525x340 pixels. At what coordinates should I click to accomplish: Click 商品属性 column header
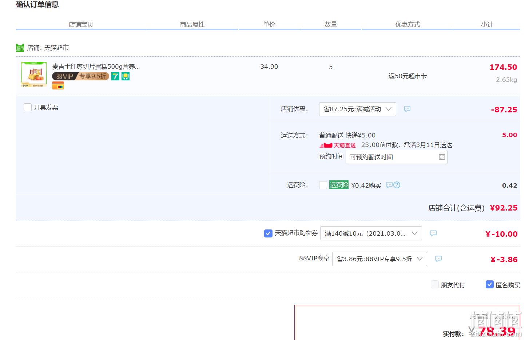(x=192, y=24)
